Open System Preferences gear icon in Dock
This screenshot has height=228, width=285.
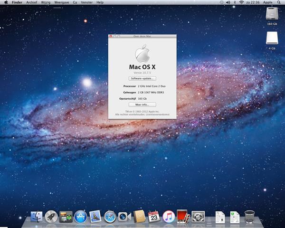point(198,217)
